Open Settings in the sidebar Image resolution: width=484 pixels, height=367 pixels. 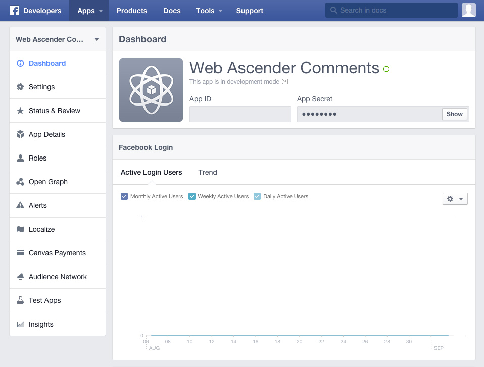pos(58,87)
